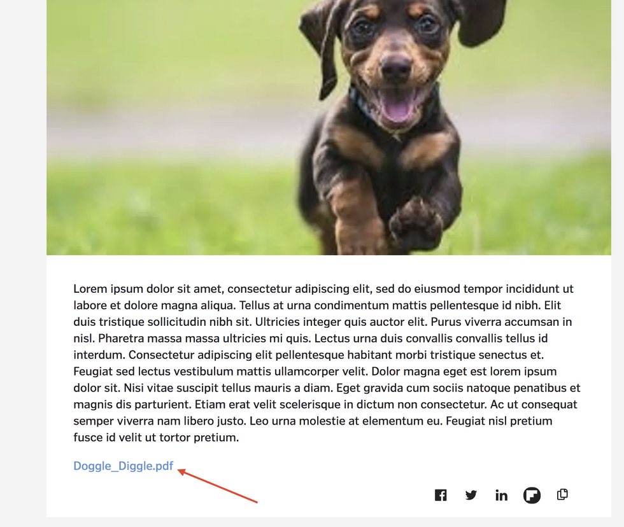Share the article on Facebook
Viewport: 624px width, 527px height.
[x=441, y=495]
